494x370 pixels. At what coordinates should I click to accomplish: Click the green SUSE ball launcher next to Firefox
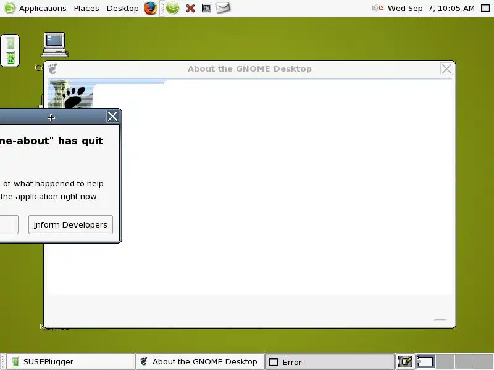click(173, 8)
